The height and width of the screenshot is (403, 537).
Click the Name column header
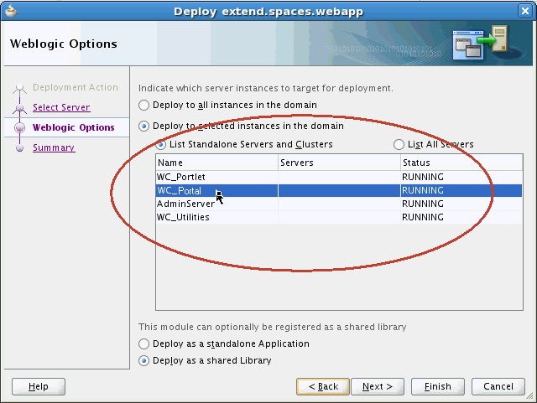click(x=216, y=163)
